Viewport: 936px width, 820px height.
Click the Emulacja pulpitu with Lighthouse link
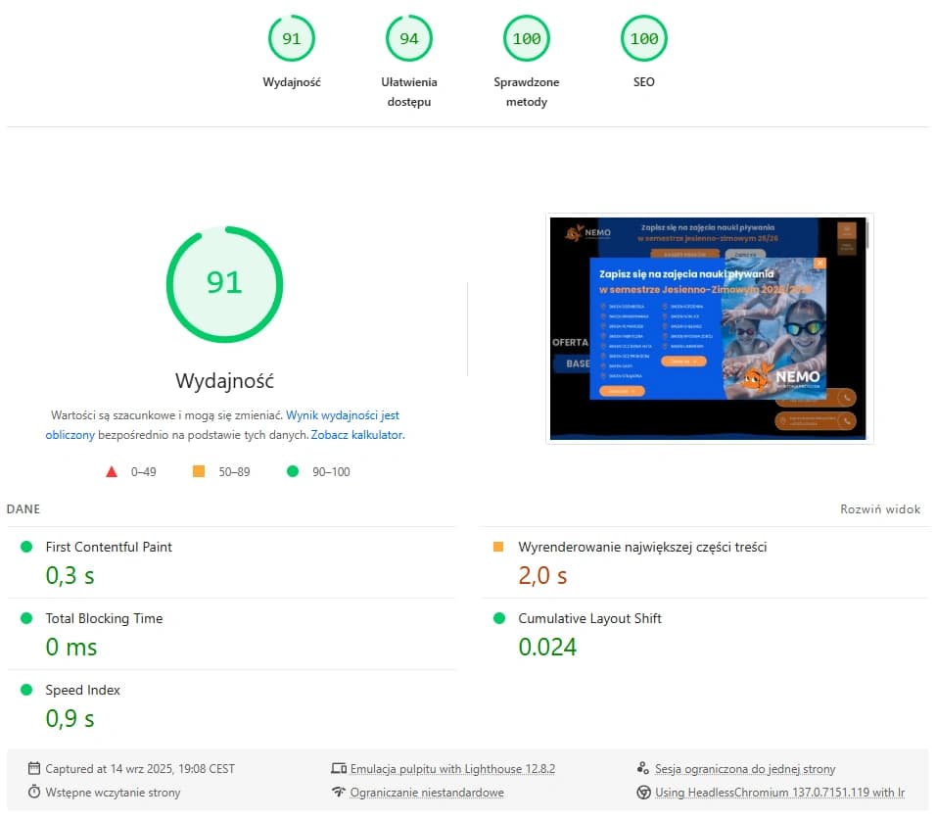pyautogui.click(x=452, y=769)
